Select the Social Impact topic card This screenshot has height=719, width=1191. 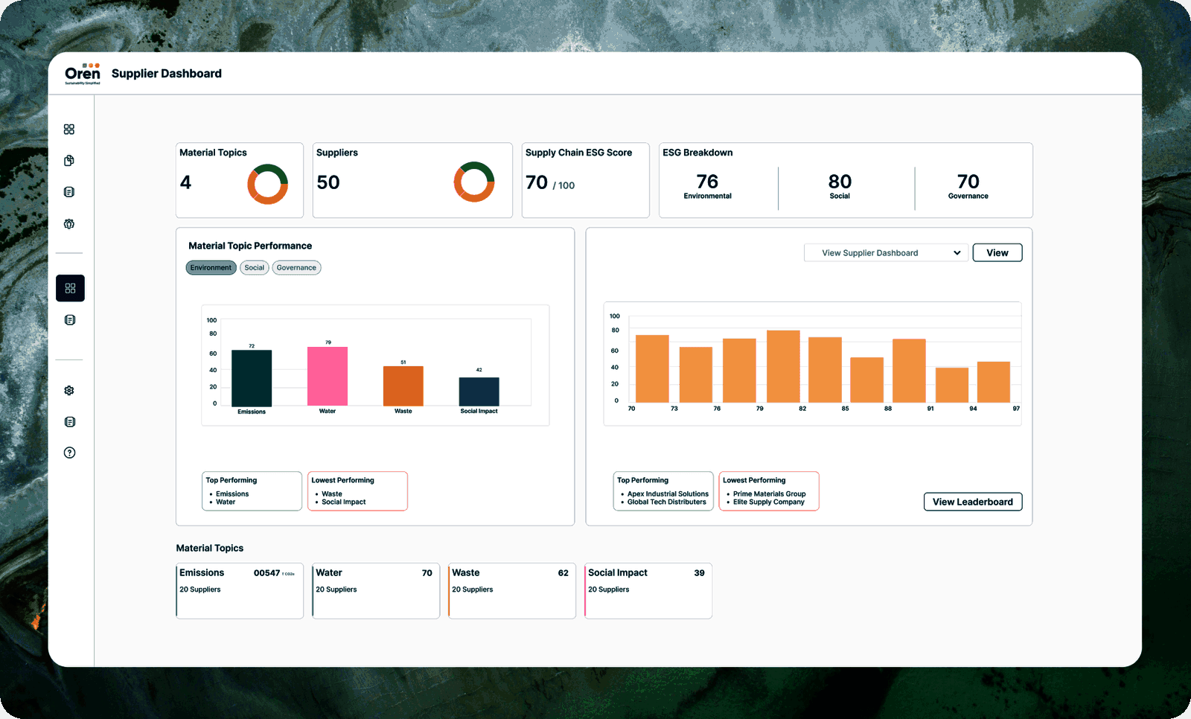[648, 591]
